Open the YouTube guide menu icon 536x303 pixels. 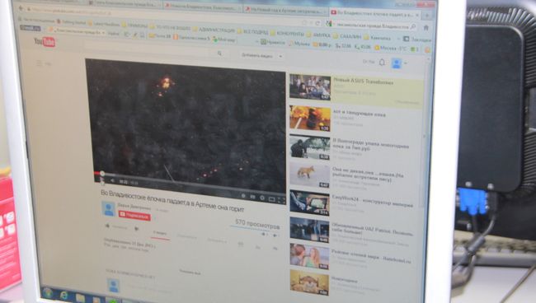coord(40,63)
